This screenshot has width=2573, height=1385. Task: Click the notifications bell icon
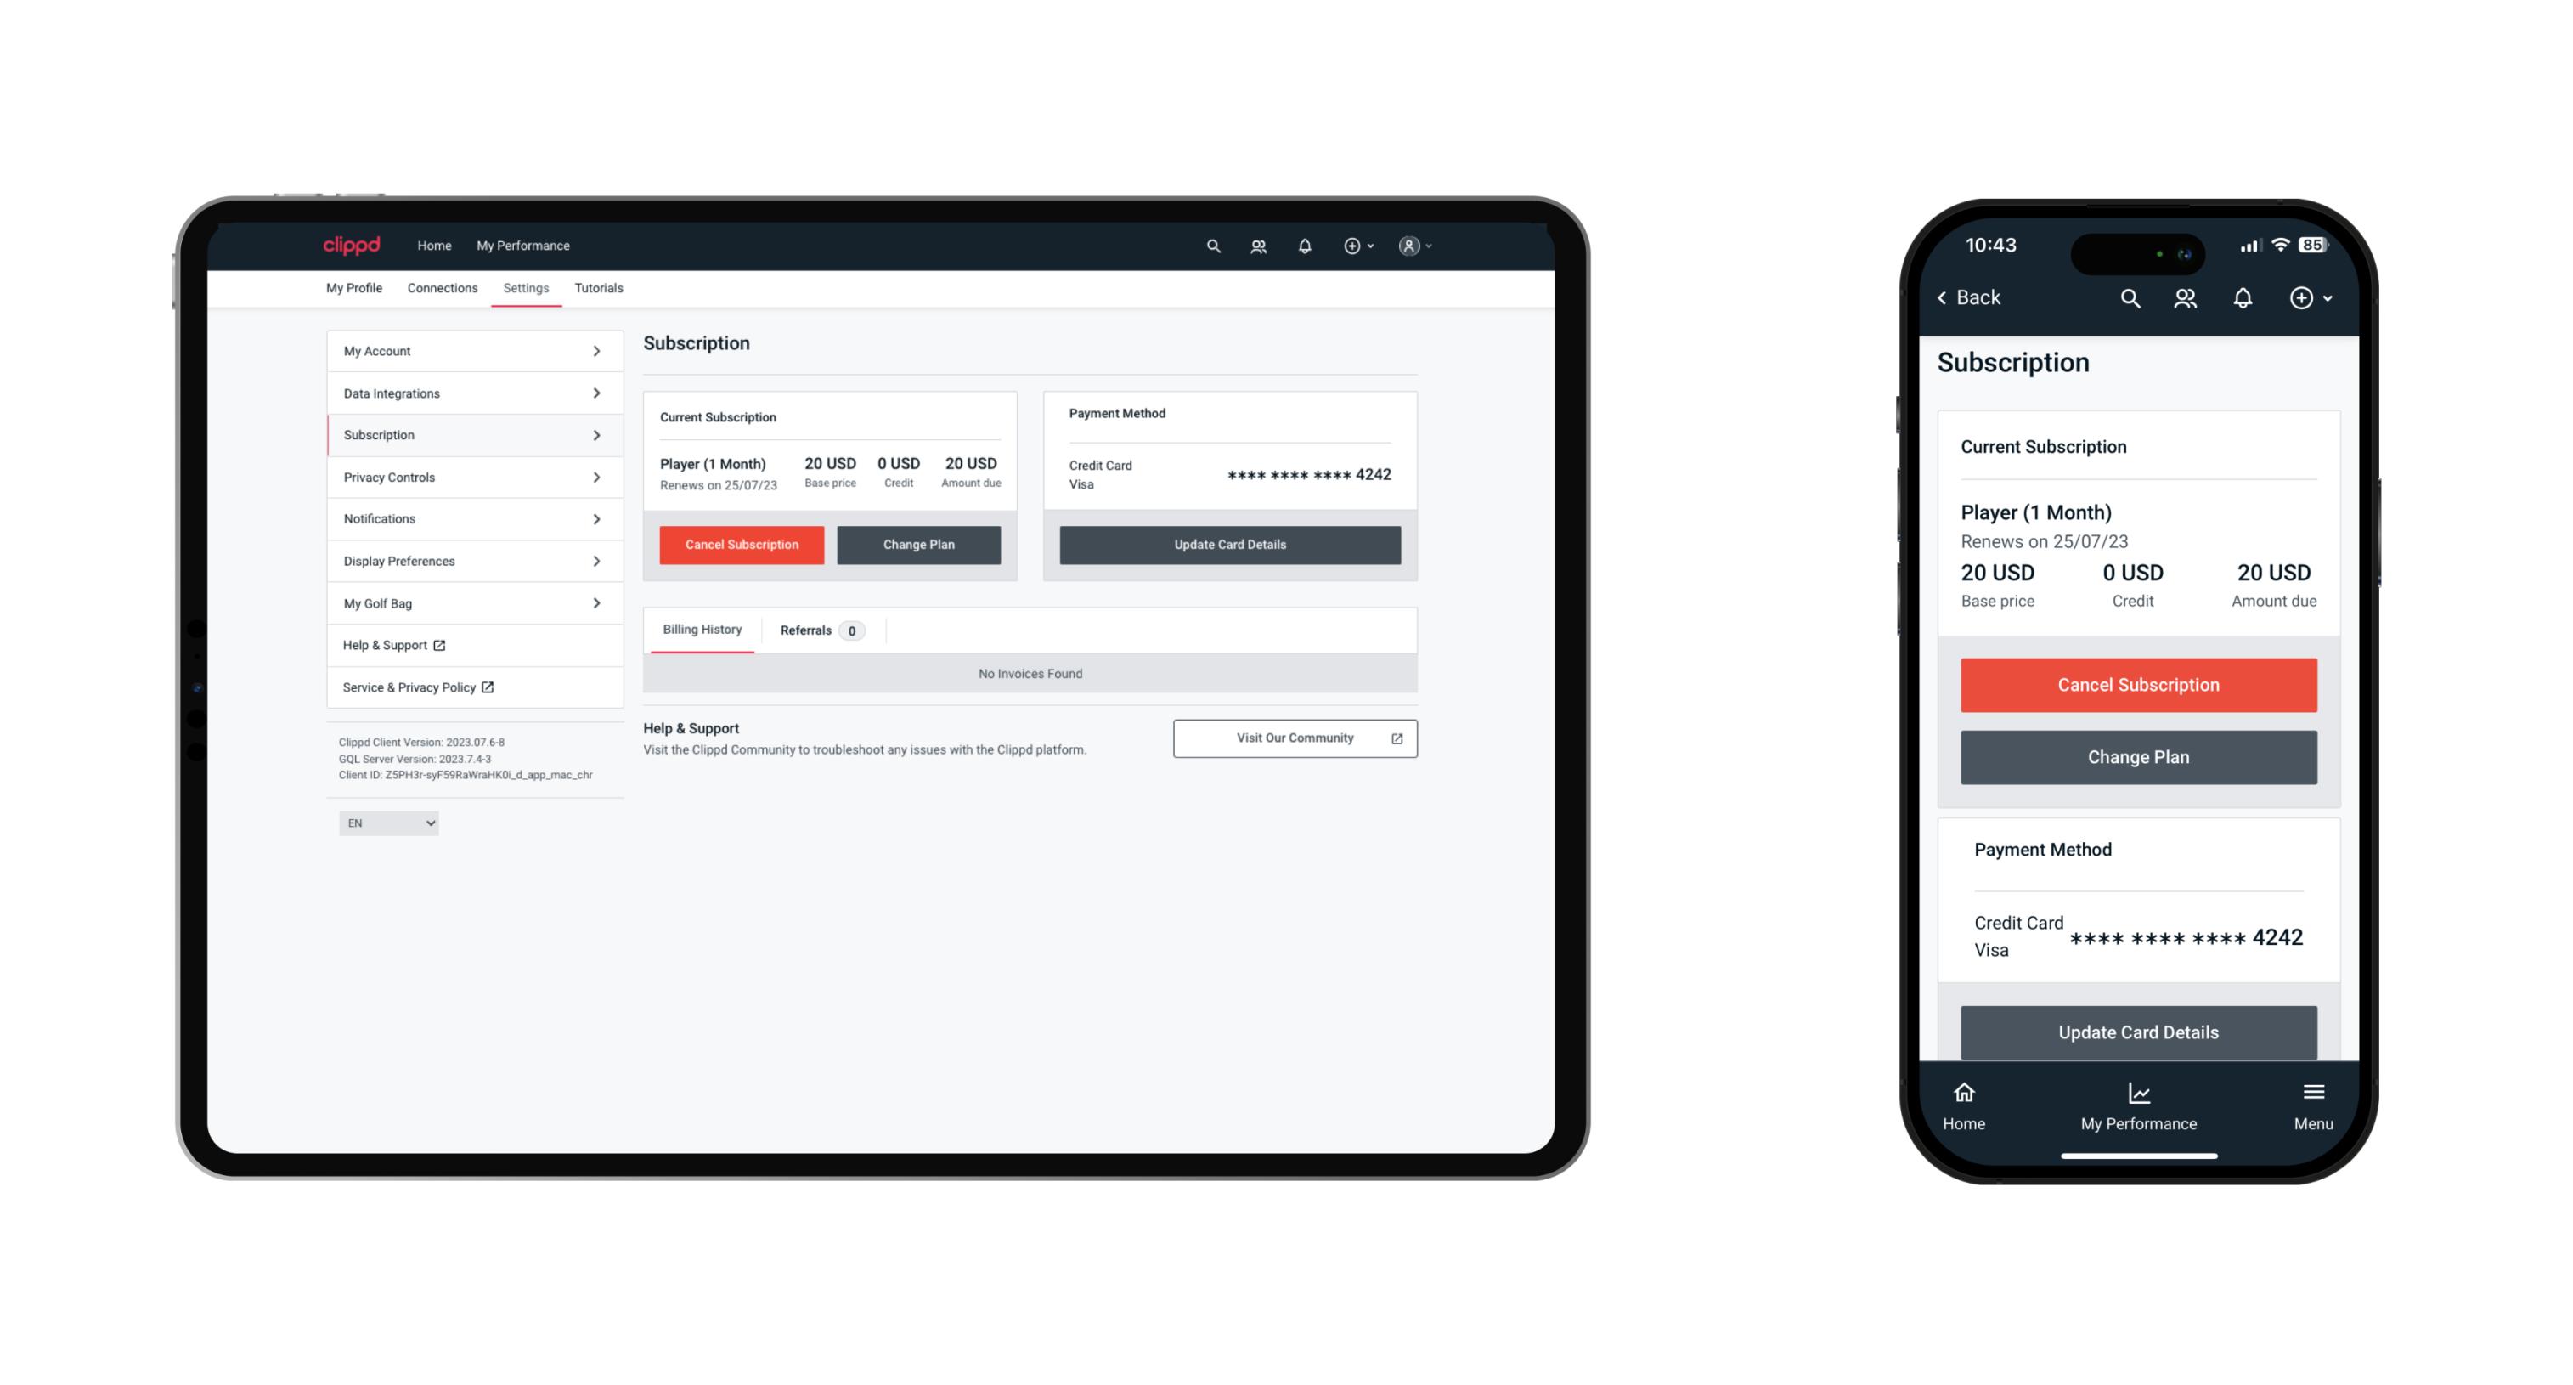(x=1305, y=244)
